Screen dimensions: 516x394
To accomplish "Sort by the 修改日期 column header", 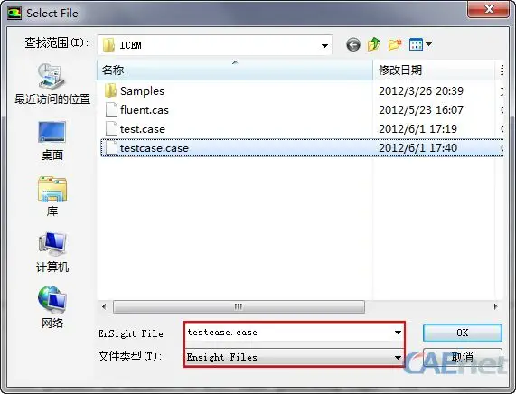I will (434, 70).
